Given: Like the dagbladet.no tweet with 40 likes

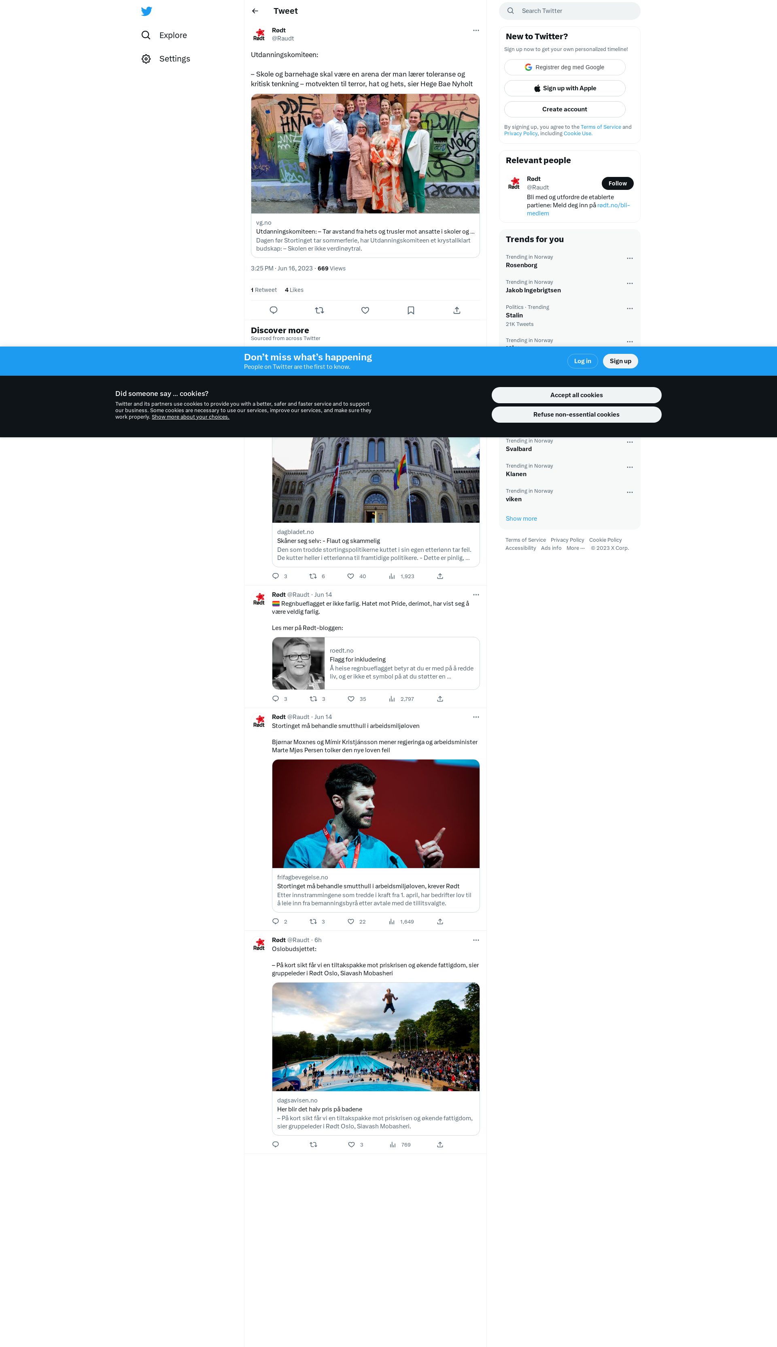Looking at the screenshot, I should pyautogui.click(x=350, y=576).
